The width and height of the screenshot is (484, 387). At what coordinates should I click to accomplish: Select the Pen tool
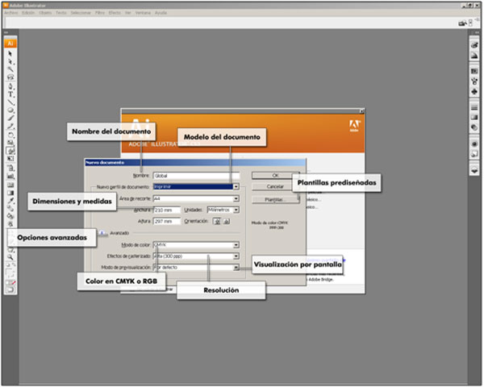pyautogui.click(x=10, y=86)
